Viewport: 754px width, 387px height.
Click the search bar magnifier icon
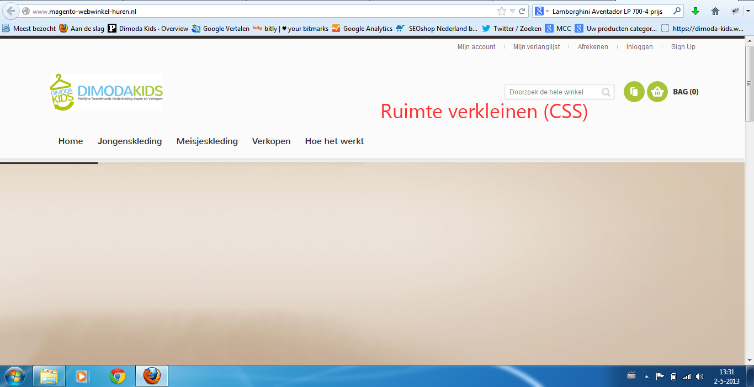click(x=676, y=11)
